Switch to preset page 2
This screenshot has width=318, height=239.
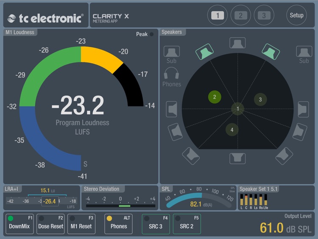241,15
